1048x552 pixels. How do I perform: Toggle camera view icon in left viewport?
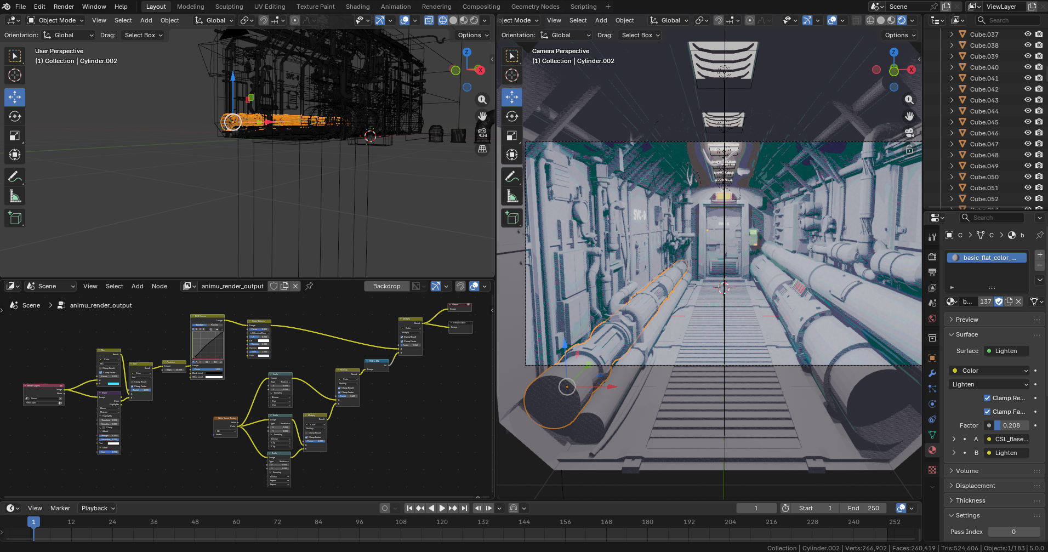click(482, 133)
